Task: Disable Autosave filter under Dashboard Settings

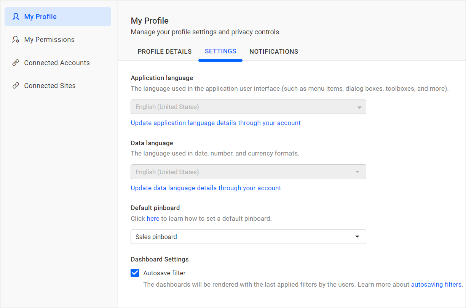Action: click(x=135, y=273)
